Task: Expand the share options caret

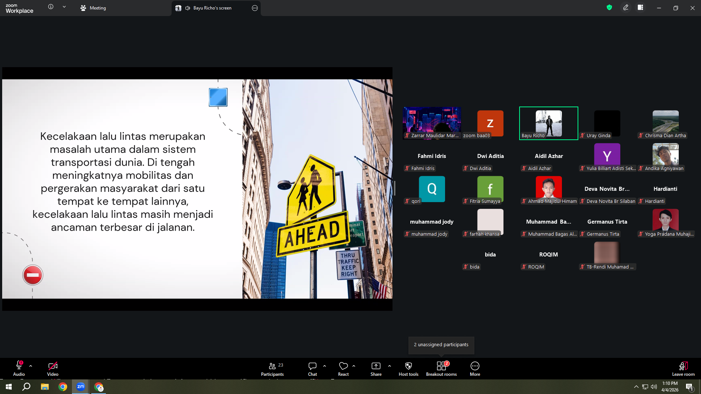Action: pyautogui.click(x=390, y=366)
